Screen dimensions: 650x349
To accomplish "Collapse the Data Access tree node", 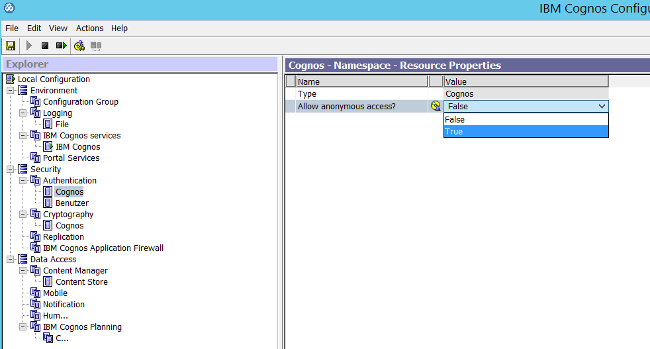I will (11, 260).
